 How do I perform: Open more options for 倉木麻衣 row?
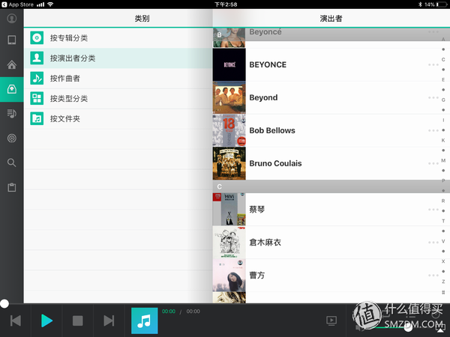433,243
